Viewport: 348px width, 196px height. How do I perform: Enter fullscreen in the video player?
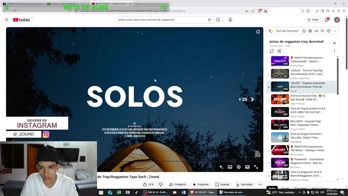click(x=256, y=167)
